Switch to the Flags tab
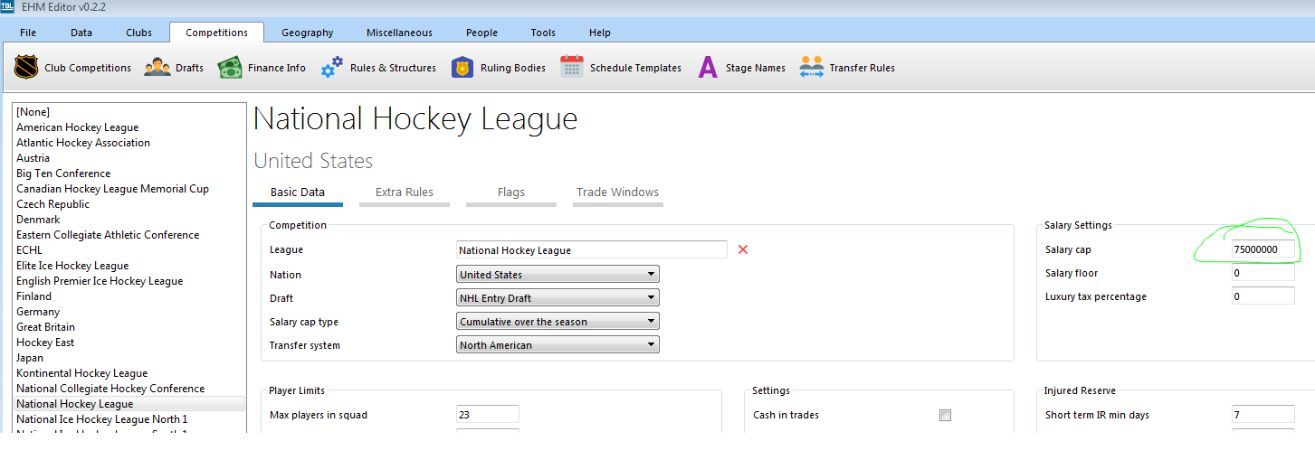The width and height of the screenshot is (1315, 460). click(x=511, y=192)
